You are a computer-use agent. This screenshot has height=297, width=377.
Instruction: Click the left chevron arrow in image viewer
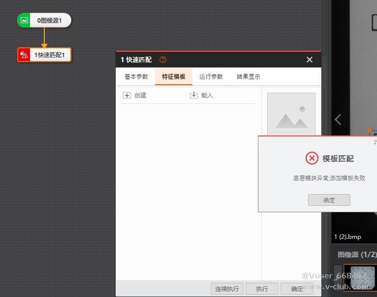pos(338,119)
